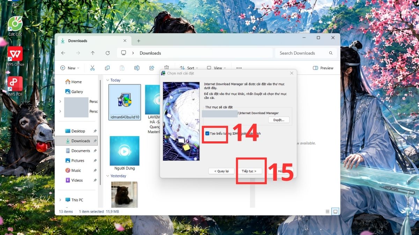Uncheck the create IDM desktop icon checkbox
The width and height of the screenshot is (419, 235).
207,133
